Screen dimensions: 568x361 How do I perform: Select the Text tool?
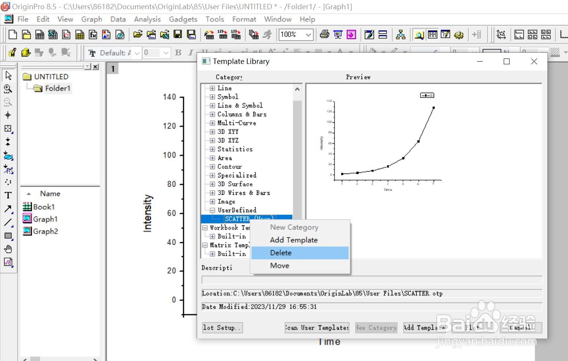click(x=8, y=195)
